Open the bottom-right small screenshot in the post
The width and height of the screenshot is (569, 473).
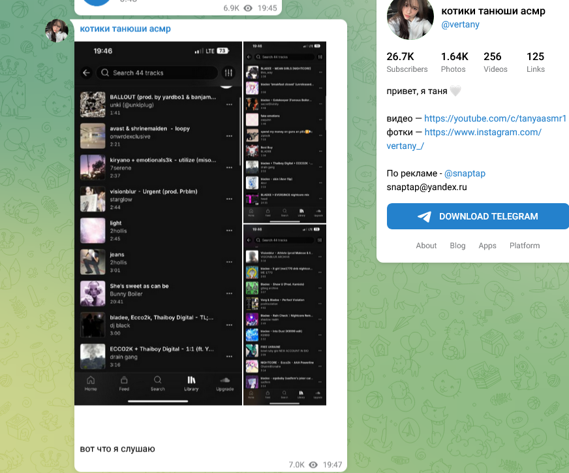click(x=285, y=315)
